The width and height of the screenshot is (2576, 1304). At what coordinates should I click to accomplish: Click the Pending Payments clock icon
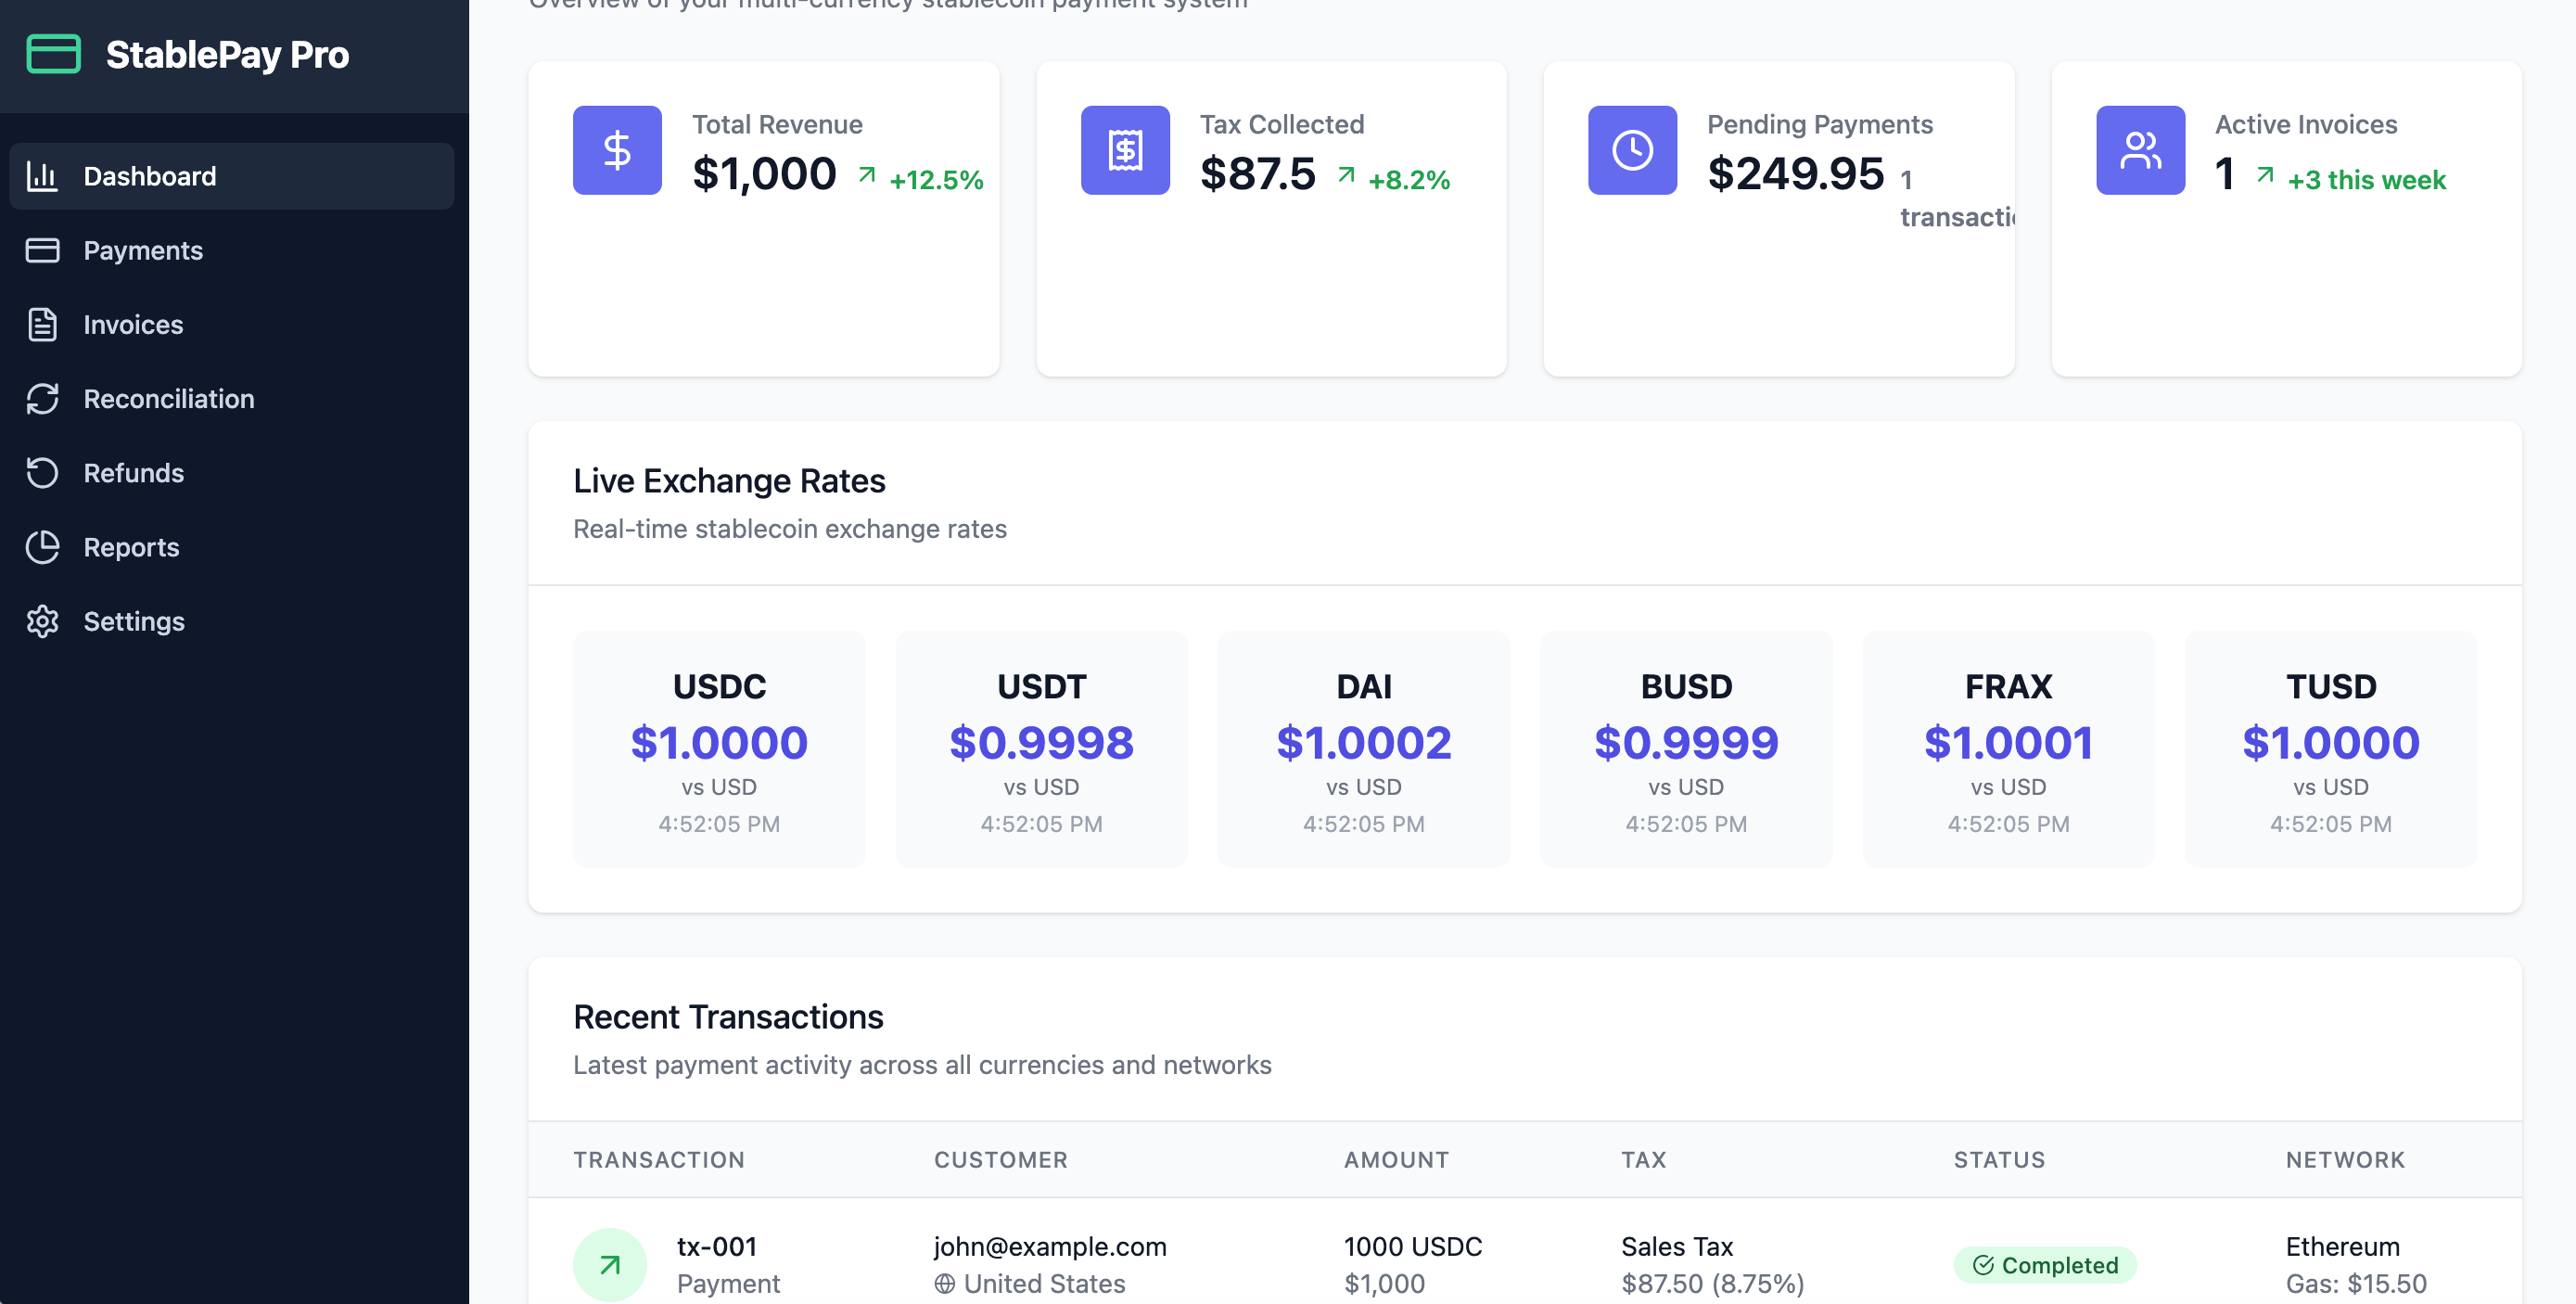(x=1632, y=150)
